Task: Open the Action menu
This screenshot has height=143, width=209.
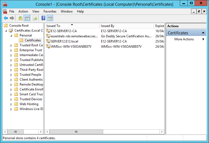Action: [x=23, y=11]
